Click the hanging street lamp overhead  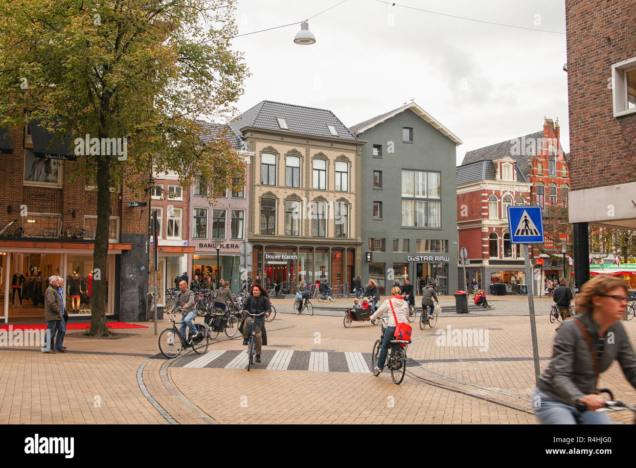click(x=304, y=33)
